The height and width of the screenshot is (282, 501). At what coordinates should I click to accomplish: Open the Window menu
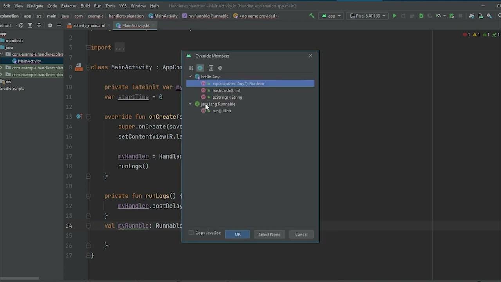[138, 6]
